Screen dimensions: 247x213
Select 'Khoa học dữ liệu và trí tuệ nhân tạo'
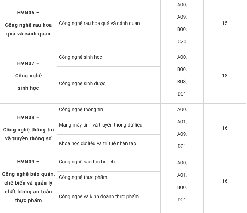tap(97, 143)
